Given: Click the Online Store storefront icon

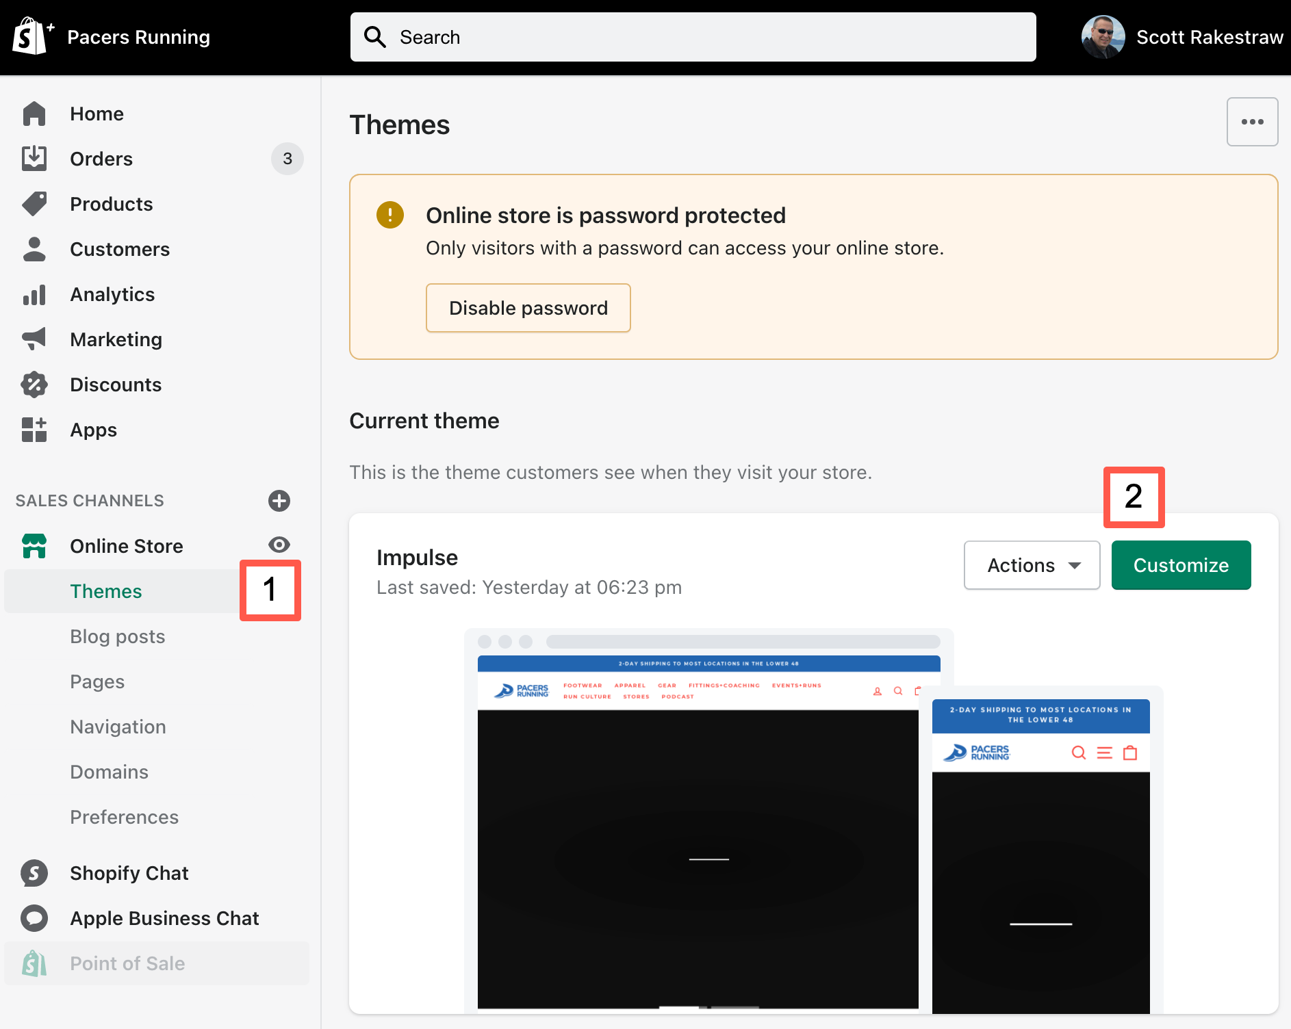Looking at the screenshot, I should click(34, 546).
